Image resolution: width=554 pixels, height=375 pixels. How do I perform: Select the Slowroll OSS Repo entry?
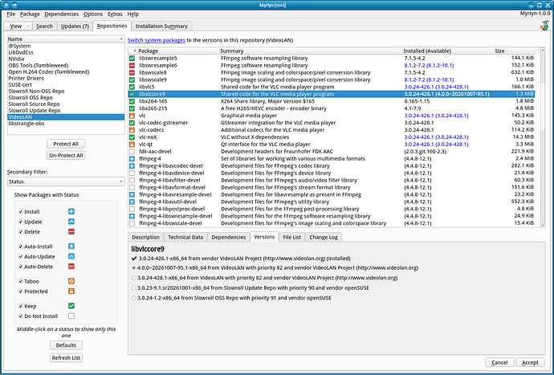pos(66,97)
